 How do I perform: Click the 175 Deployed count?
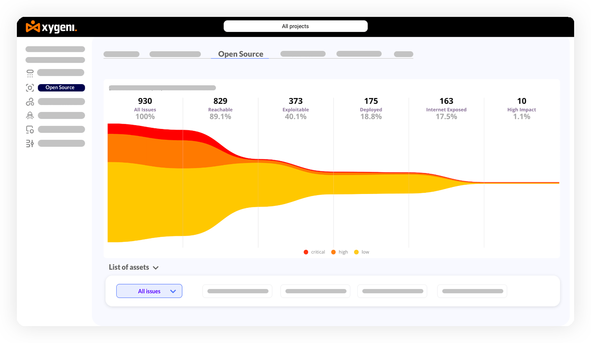371,101
